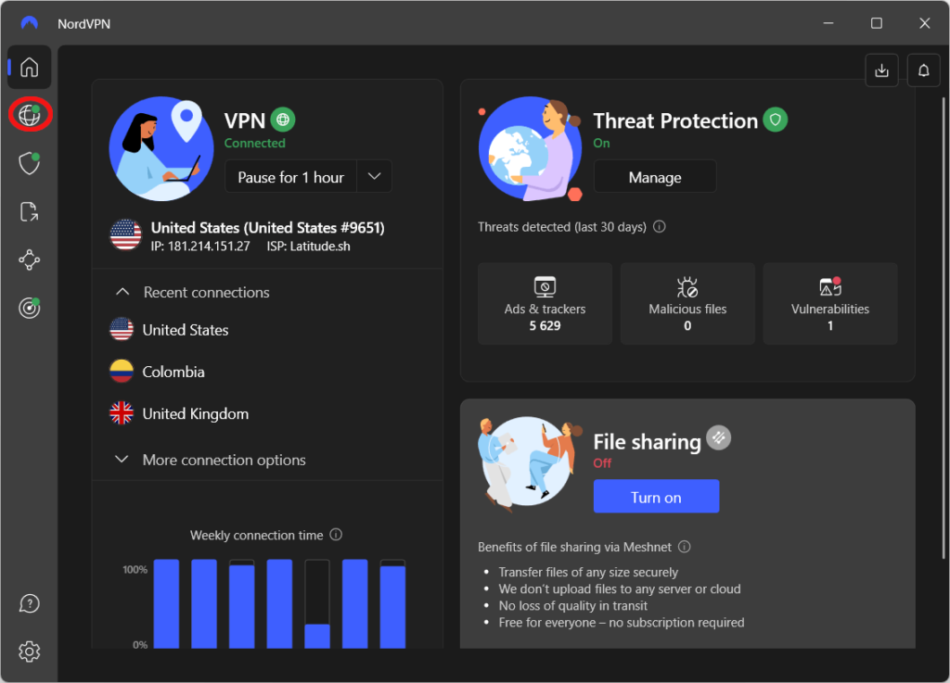The image size is (950, 683).
Task: Click the server name United States #9651
Action: 268,227
